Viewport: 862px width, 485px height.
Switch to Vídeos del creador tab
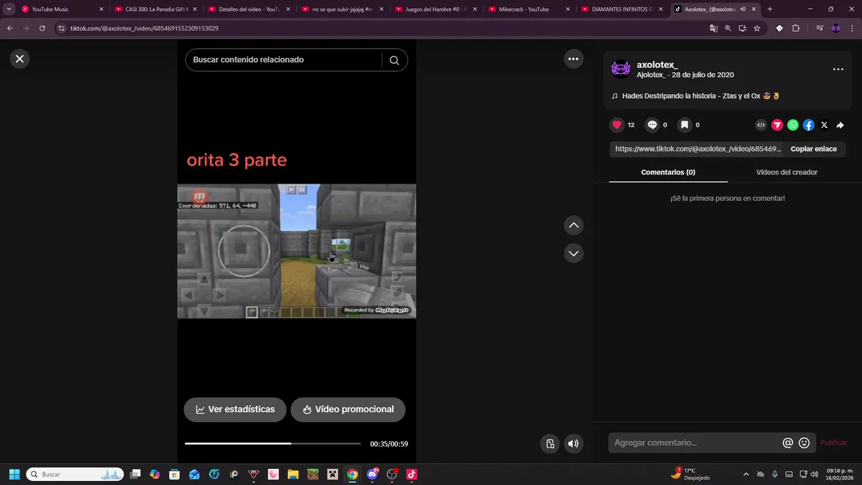click(x=787, y=172)
